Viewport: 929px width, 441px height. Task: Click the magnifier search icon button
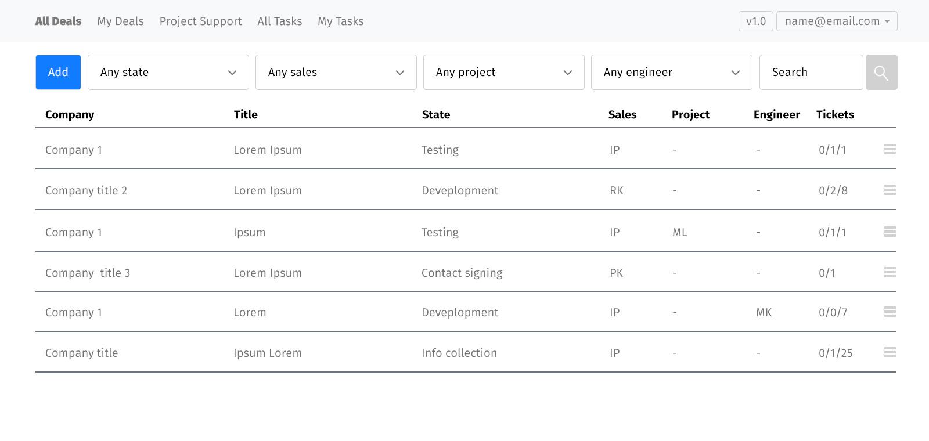click(x=881, y=73)
